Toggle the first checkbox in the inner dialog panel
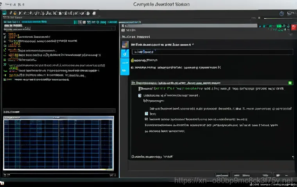Screen dimensions: 297x187 pos(140,95)
